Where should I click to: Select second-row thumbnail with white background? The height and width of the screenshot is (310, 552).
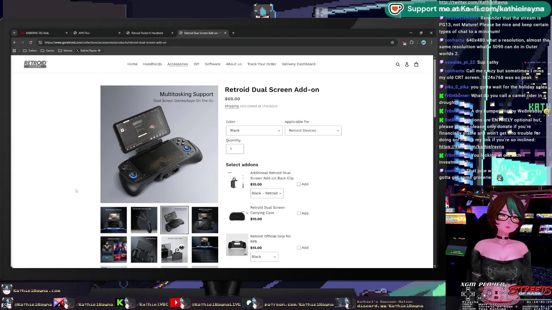[175, 249]
